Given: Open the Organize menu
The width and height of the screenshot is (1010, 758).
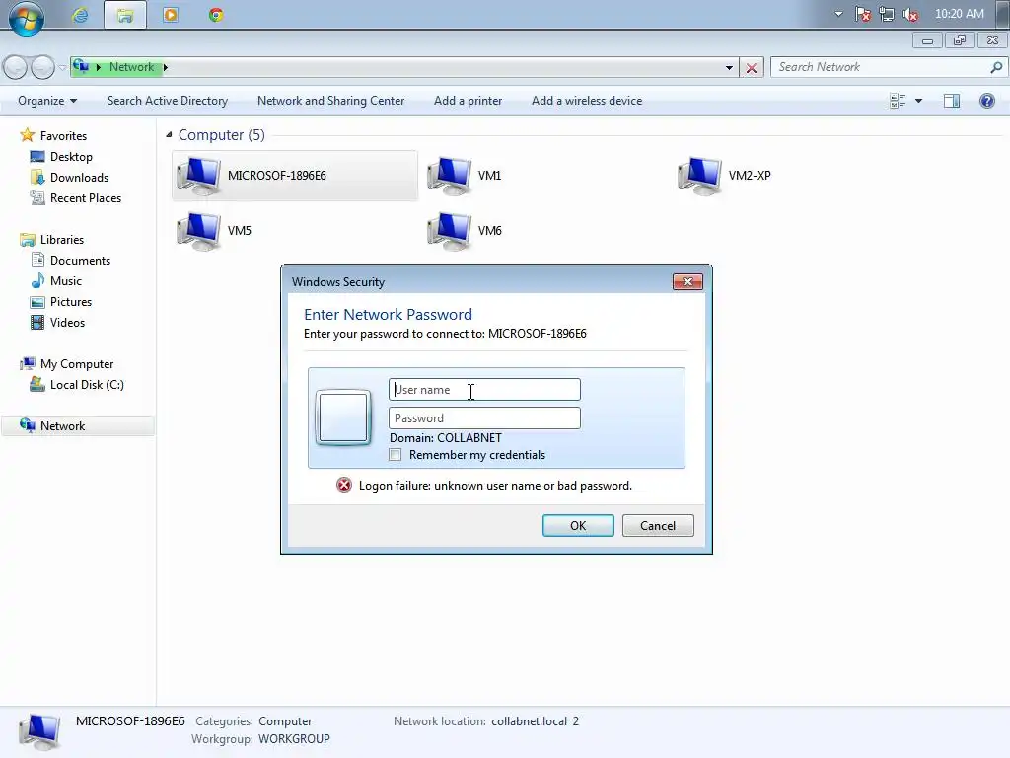Looking at the screenshot, I should pos(47,101).
